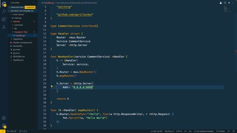Open README.md file
237x133 pixels.
(x=19, y=57)
